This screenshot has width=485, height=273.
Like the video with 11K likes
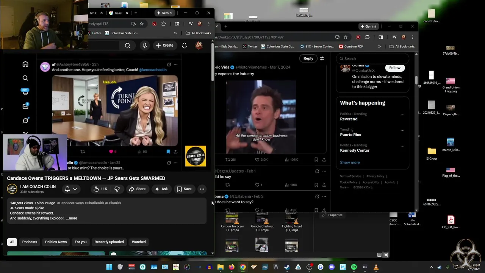click(x=100, y=189)
